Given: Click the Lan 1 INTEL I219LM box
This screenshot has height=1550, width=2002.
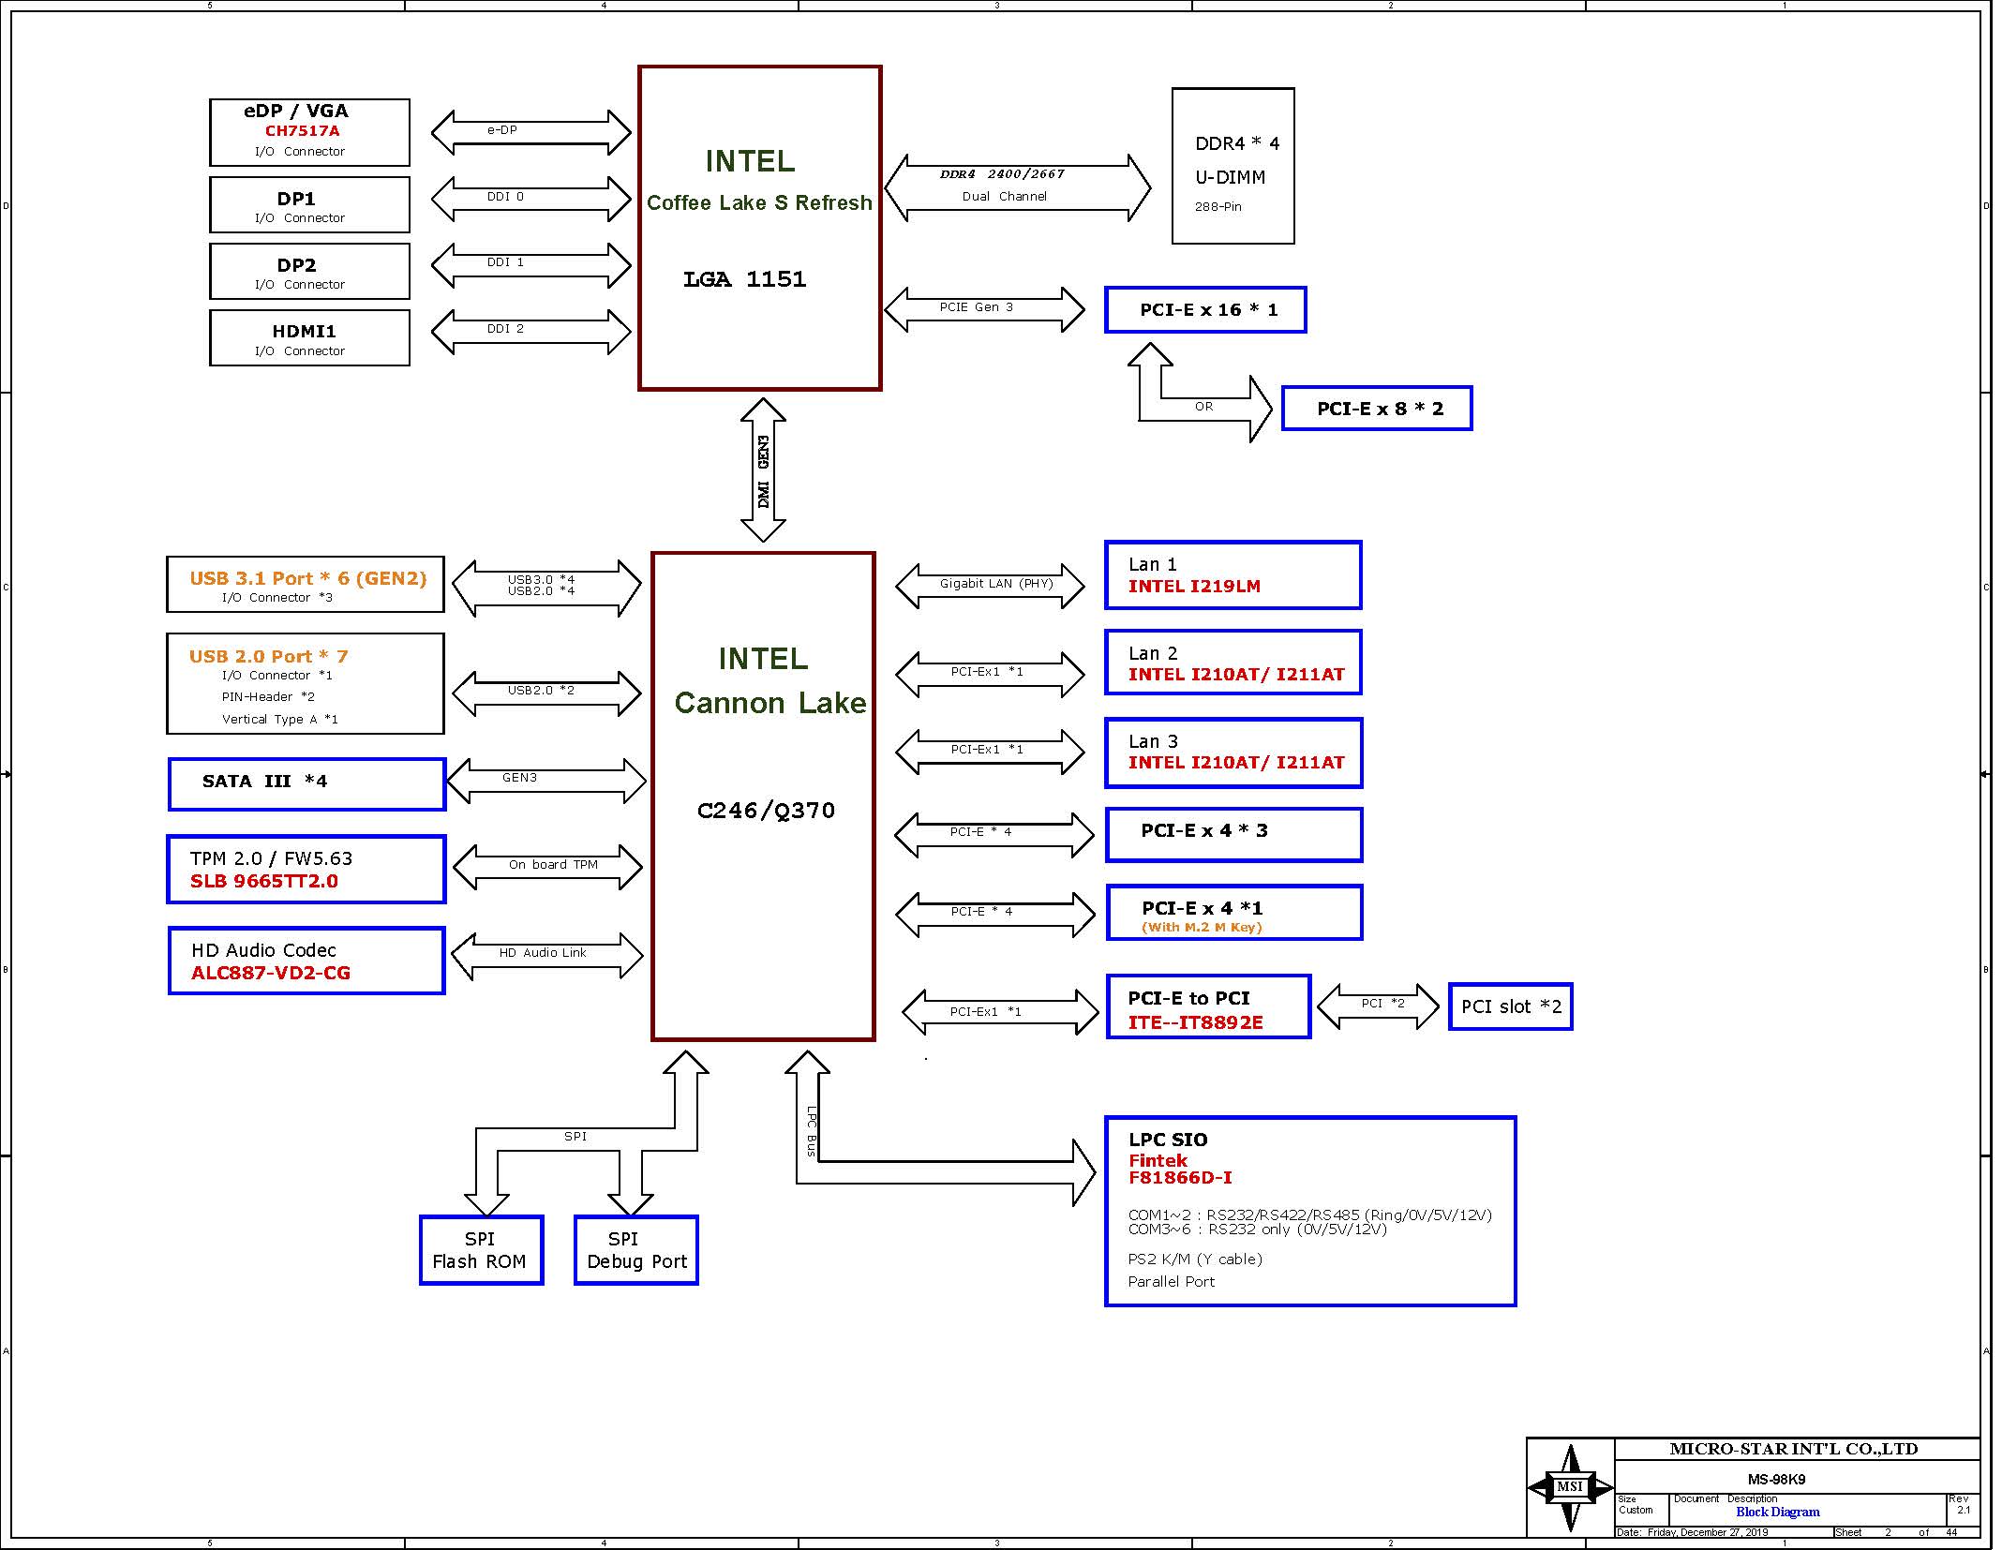Looking at the screenshot, I should [1233, 575].
